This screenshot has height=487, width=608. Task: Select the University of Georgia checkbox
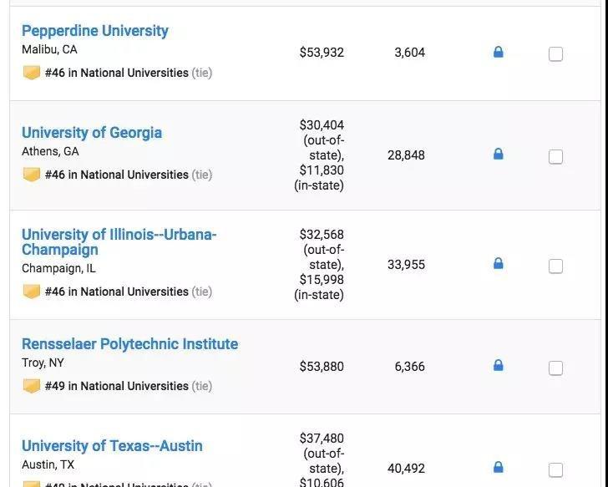pos(555,157)
